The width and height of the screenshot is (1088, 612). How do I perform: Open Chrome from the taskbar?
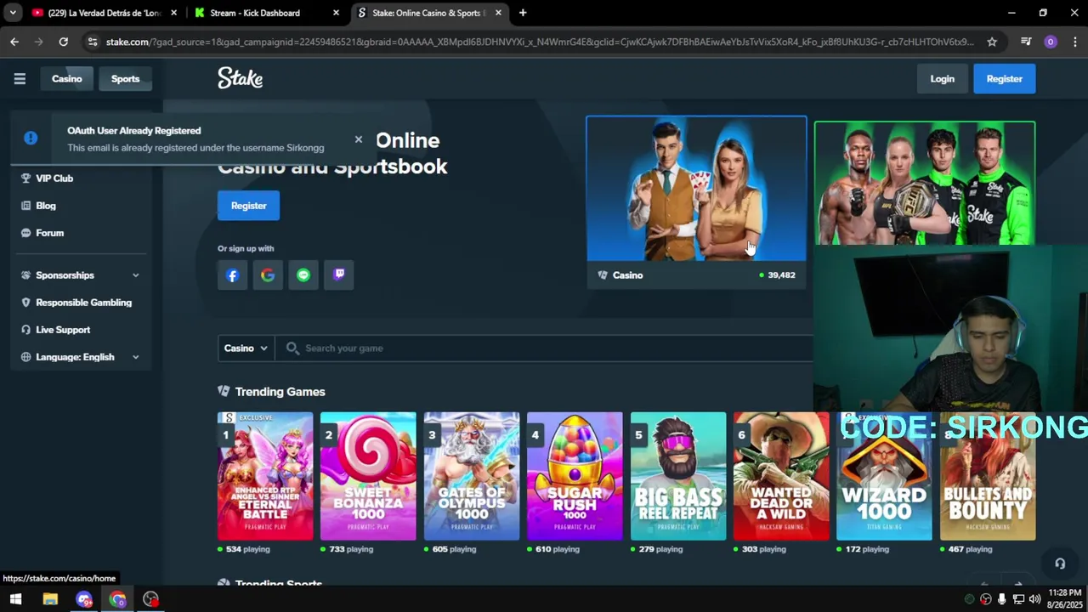click(x=117, y=599)
